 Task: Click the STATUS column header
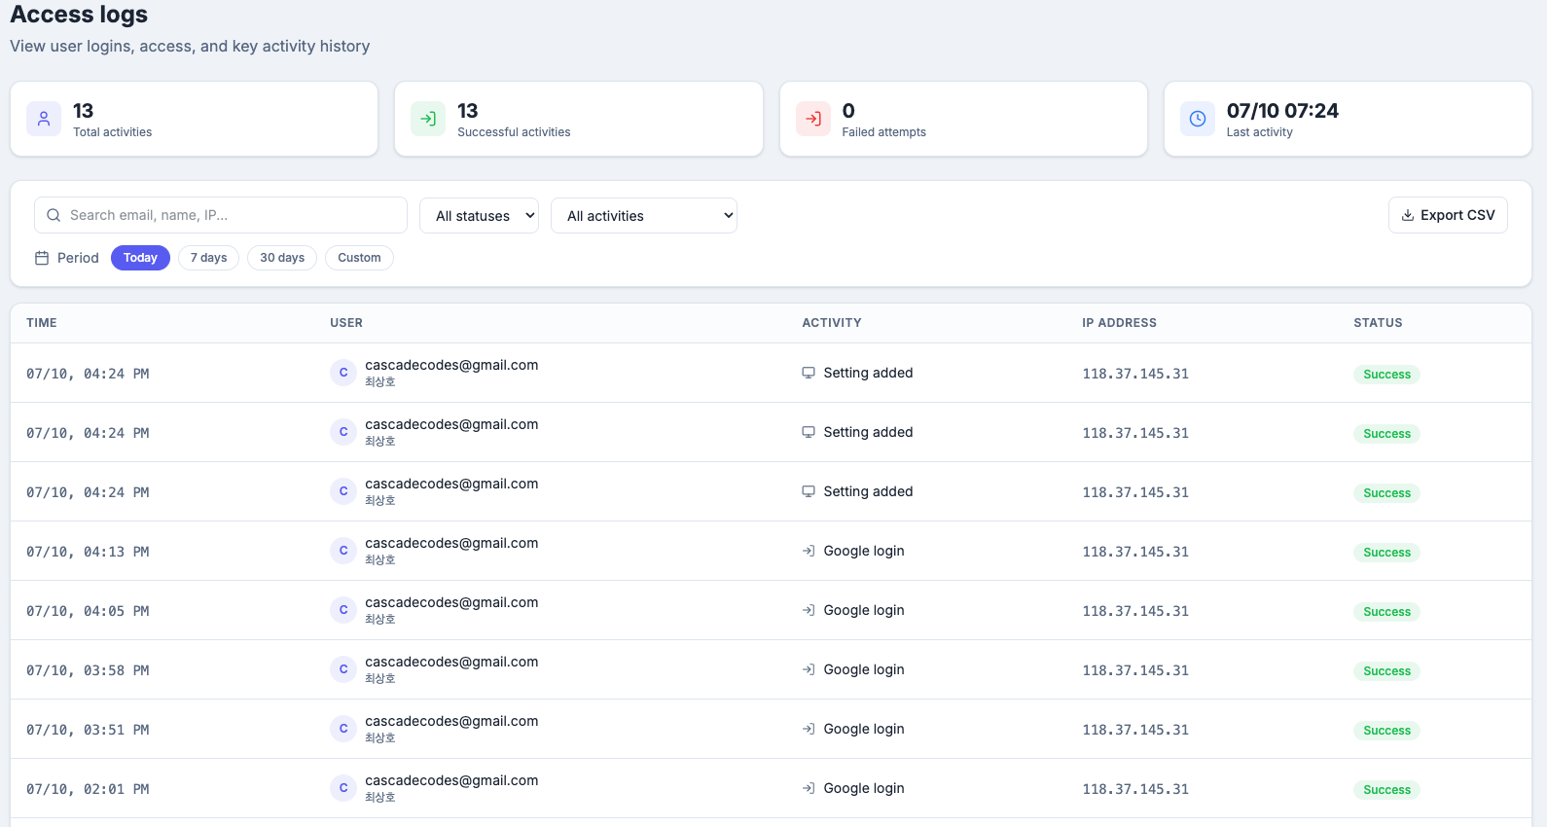pyautogui.click(x=1379, y=323)
